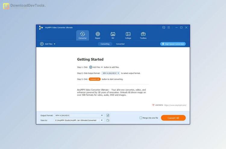Enable High Speed Conversion
Viewport: 226px width, 149px height.
pos(173,44)
